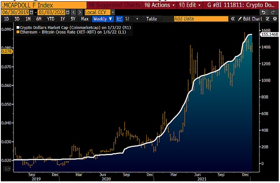Select the YTD time range

click(51, 19)
